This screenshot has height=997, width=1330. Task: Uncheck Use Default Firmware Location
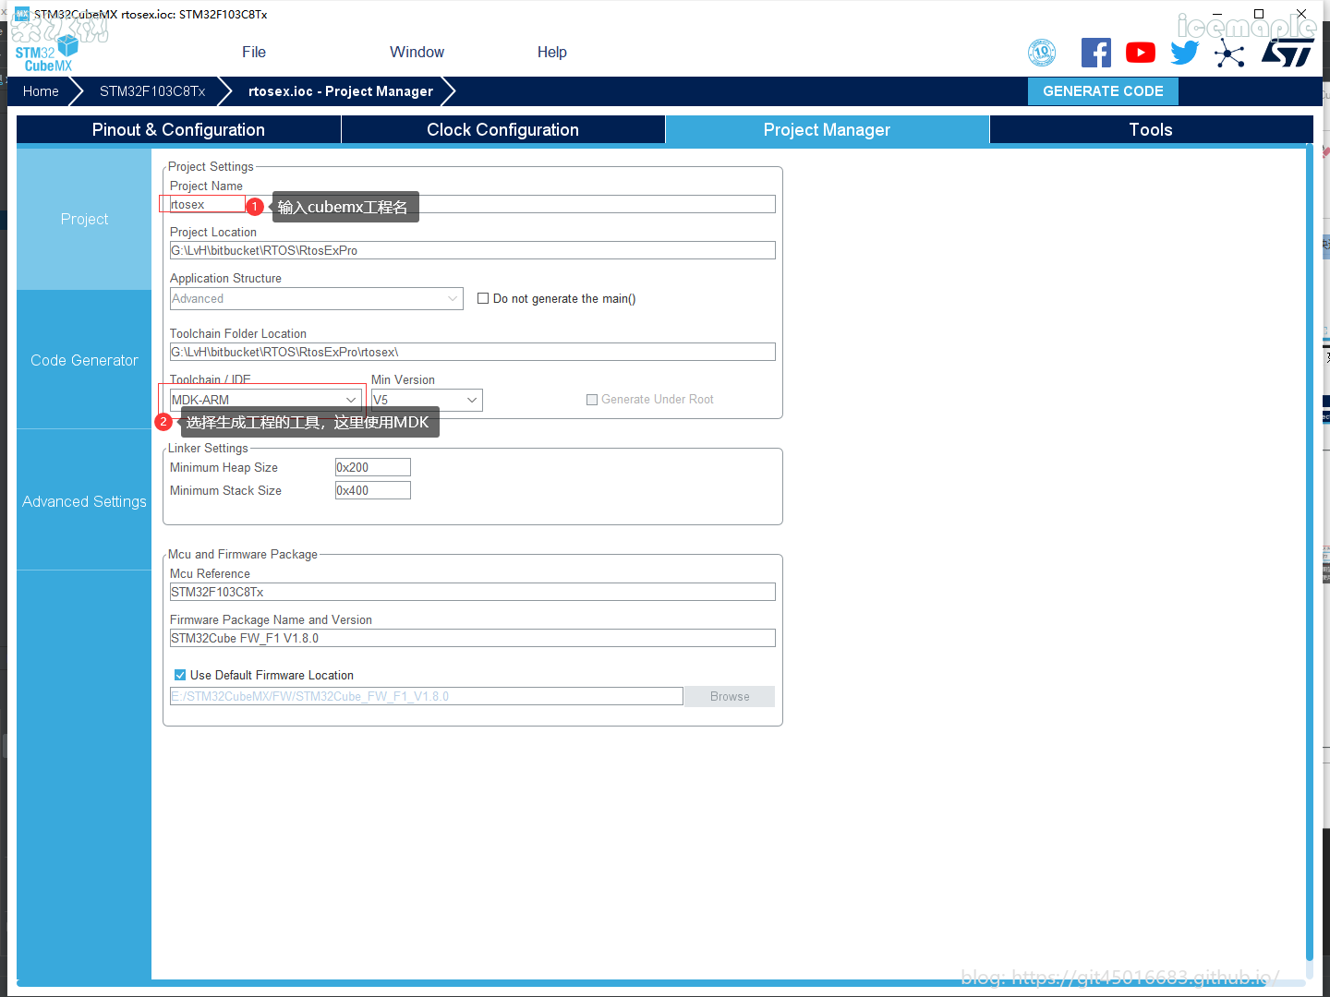(x=180, y=675)
